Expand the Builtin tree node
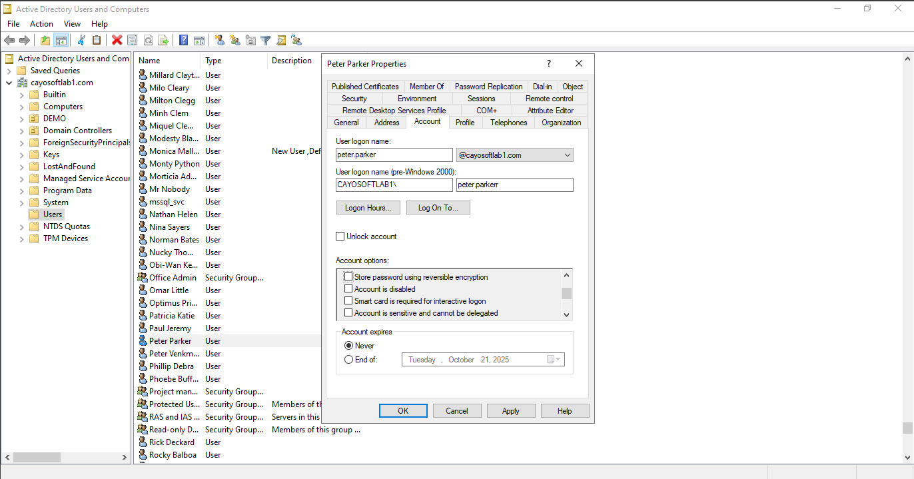 pyautogui.click(x=21, y=95)
